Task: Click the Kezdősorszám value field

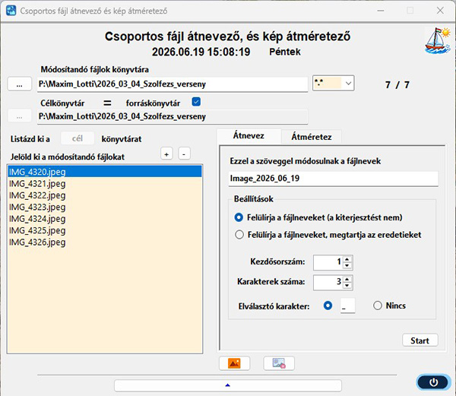Action: coord(328,262)
